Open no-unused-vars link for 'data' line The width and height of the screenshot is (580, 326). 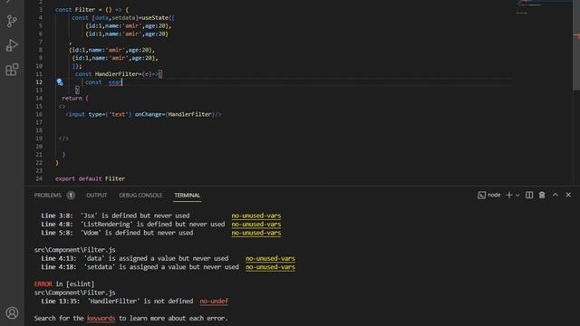tap(270, 258)
